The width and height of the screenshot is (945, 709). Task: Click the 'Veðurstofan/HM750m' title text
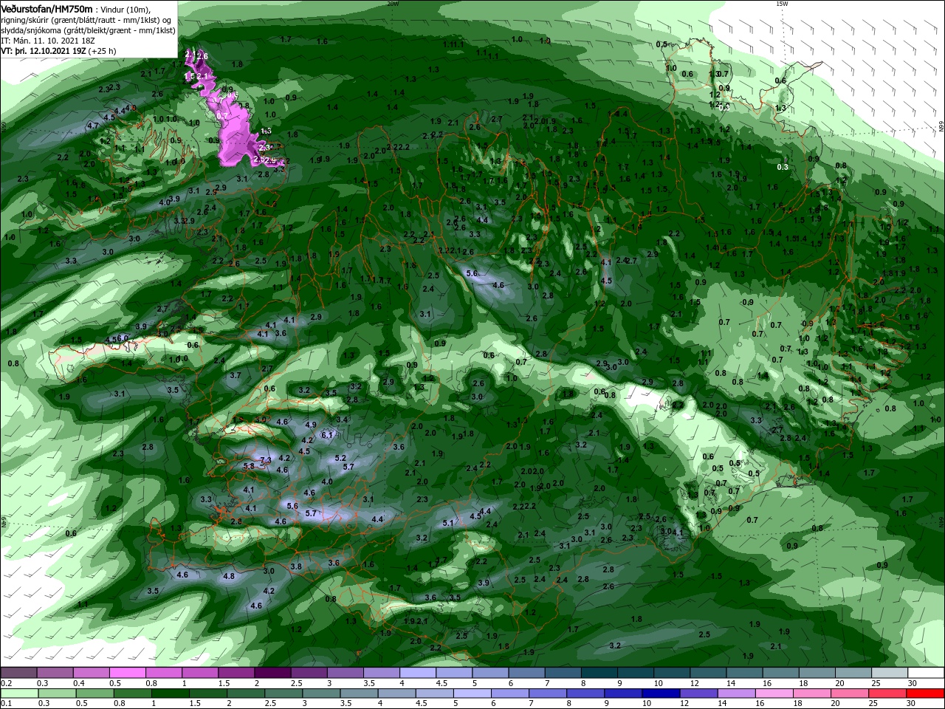click(x=47, y=10)
